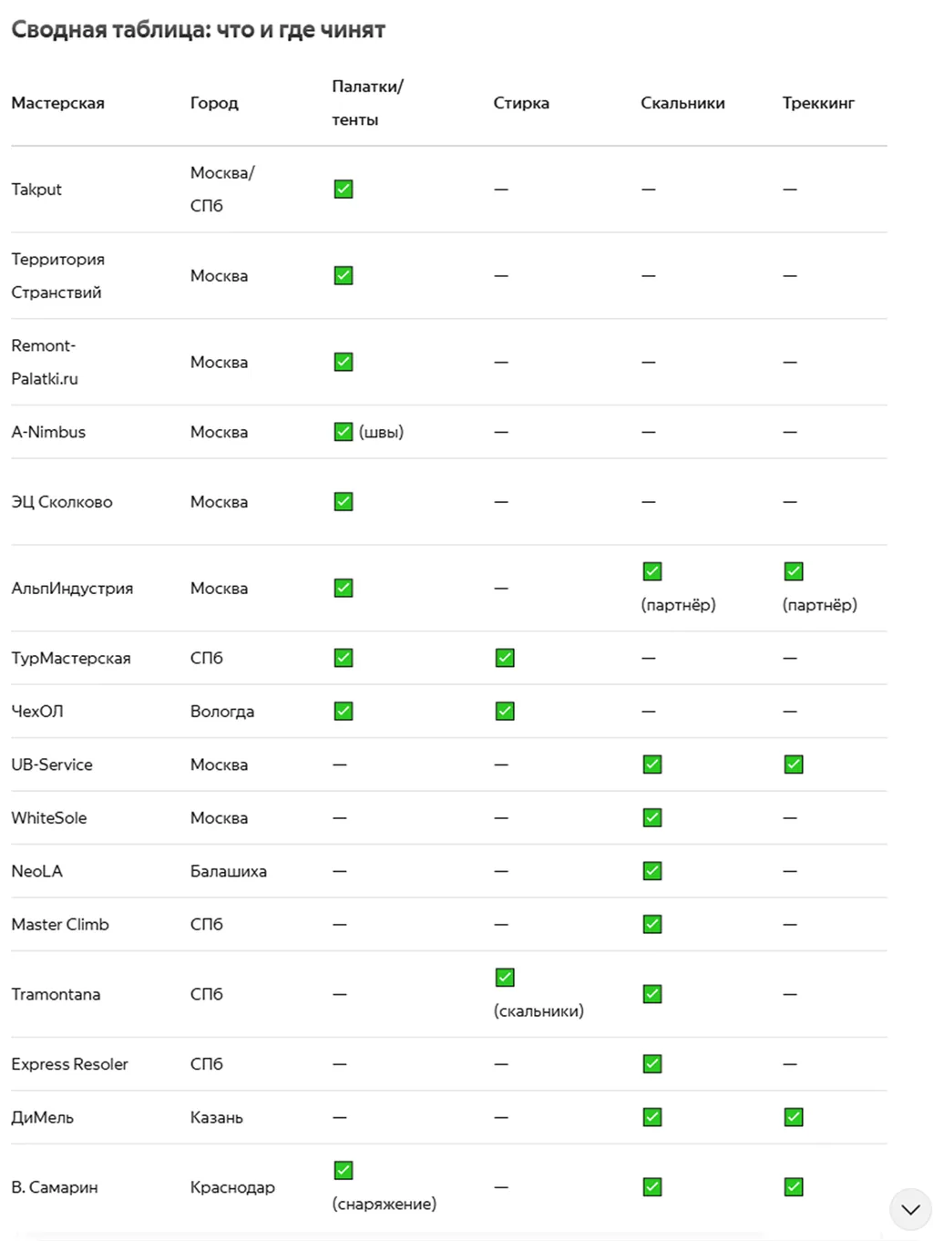
Task: Click the Треккинг column header
Action: (818, 103)
